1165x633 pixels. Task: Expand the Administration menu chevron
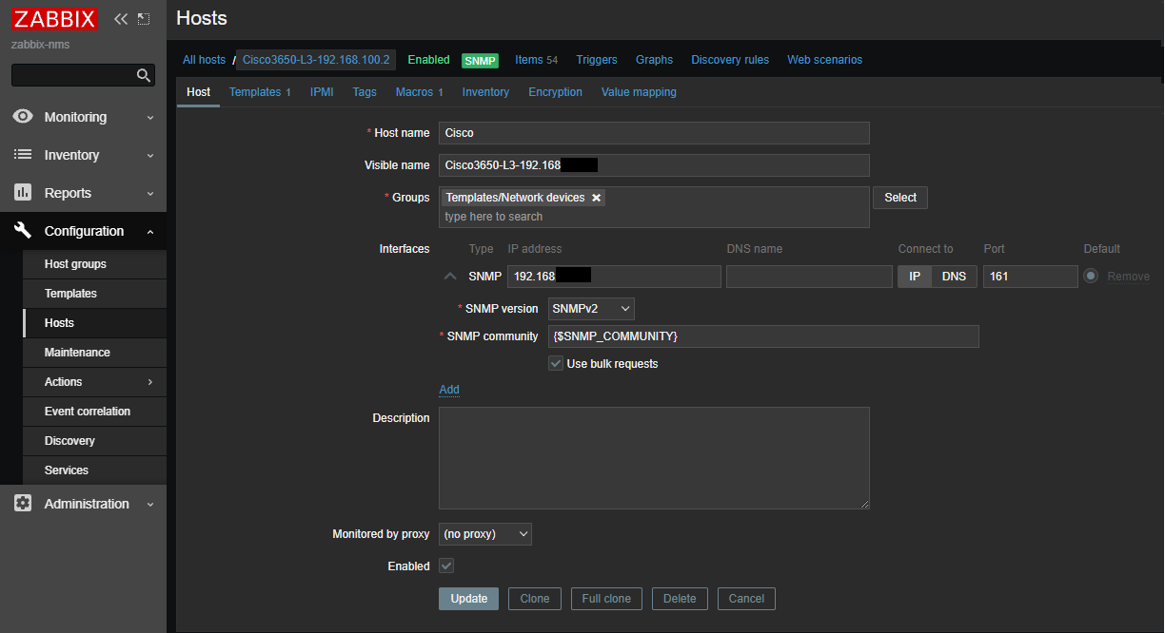pos(150,505)
